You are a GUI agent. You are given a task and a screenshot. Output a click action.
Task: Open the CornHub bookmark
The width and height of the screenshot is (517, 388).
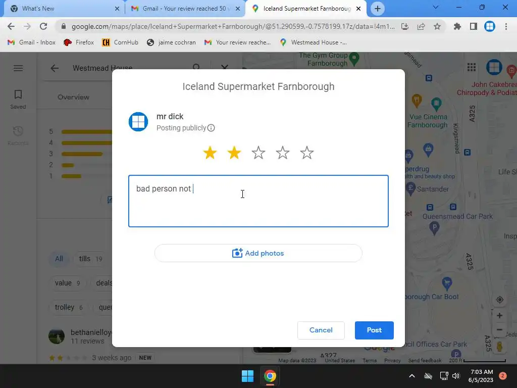[120, 42]
